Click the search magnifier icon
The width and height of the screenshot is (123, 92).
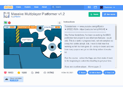click(53, 7)
